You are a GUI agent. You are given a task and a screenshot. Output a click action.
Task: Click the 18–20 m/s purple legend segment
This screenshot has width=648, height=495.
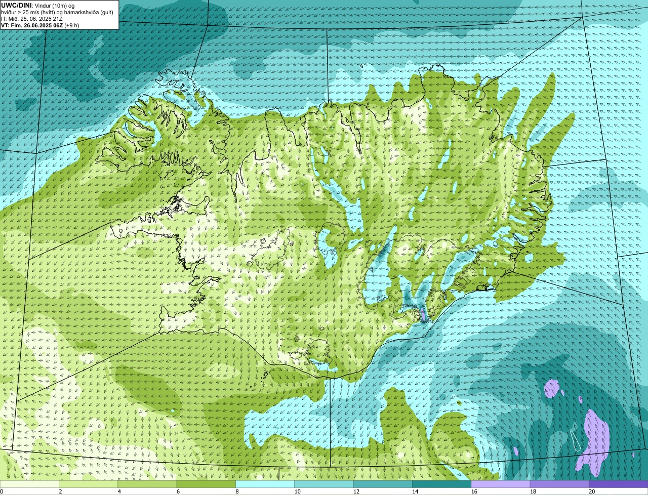559,484
